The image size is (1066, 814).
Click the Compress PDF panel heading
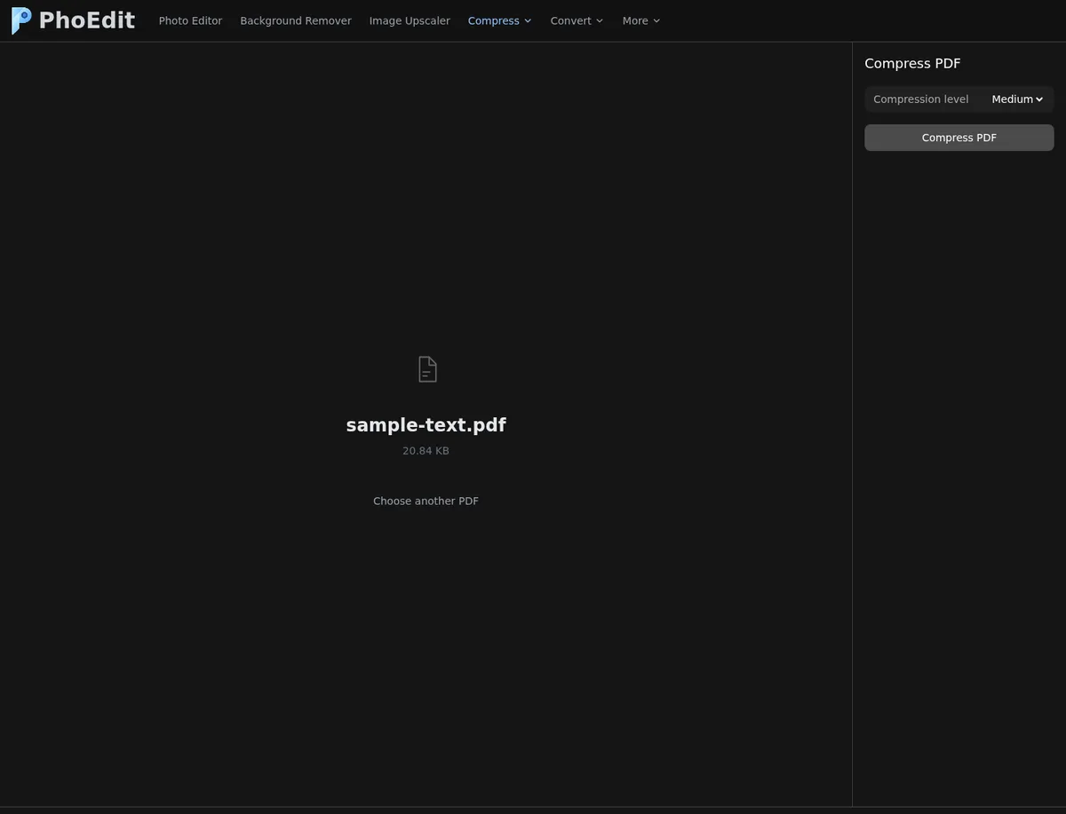pyautogui.click(x=912, y=63)
